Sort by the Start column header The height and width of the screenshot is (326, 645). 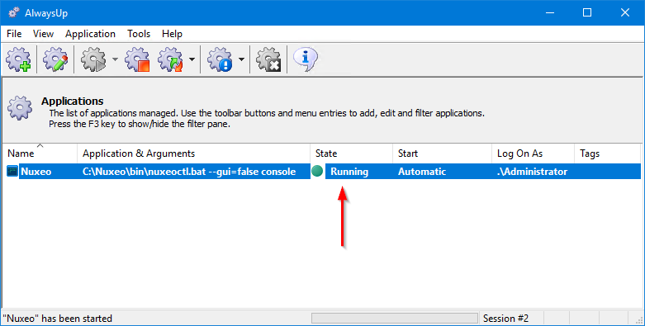[x=442, y=154]
